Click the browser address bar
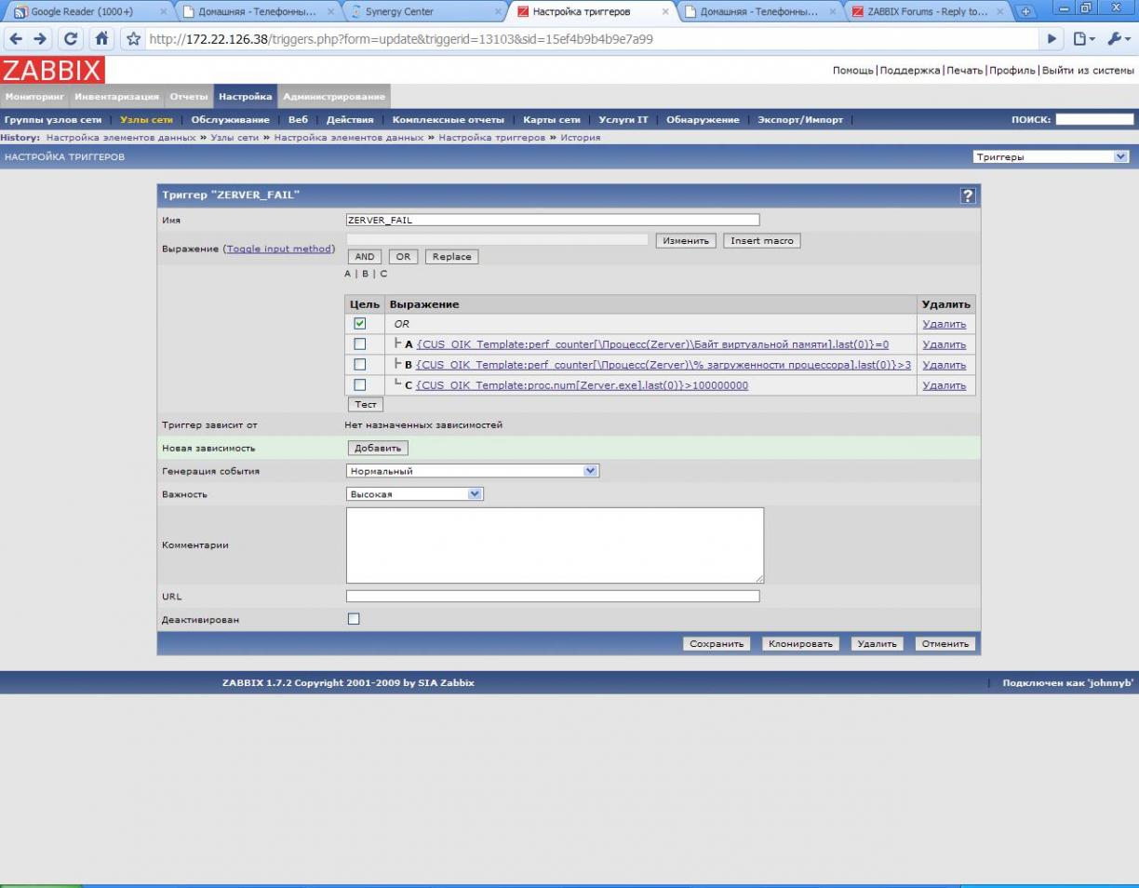Viewport: 1139px width, 888px height. pyautogui.click(x=592, y=39)
